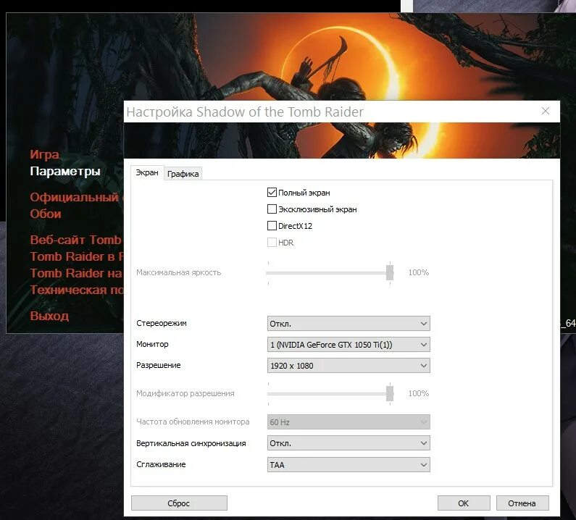The height and width of the screenshot is (520, 576).
Task: Expand the Разрешение 1920 x 1080 dropdown
Action: (348, 366)
